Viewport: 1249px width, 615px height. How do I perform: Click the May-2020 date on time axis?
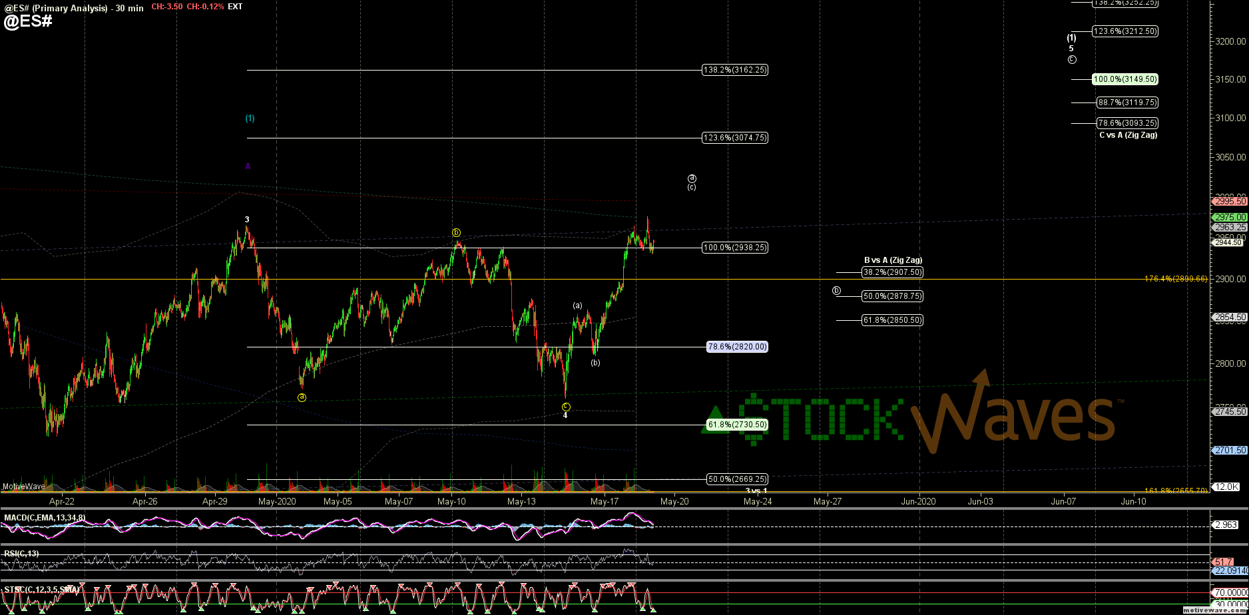click(x=278, y=502)
